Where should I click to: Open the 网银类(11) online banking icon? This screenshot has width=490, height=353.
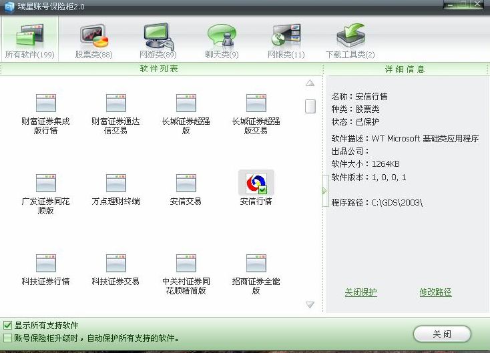286,35
